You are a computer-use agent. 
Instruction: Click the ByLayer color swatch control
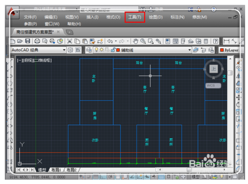(x=229, y=50)
